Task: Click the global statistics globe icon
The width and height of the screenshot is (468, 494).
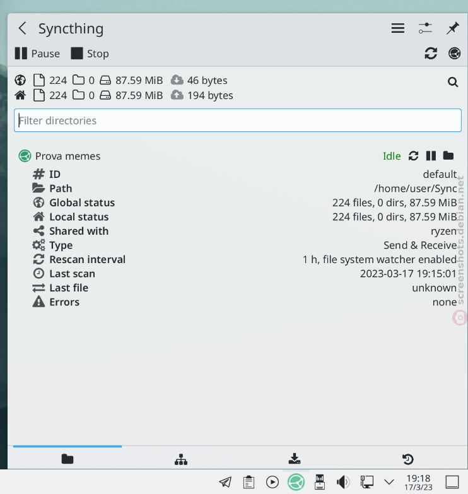Action: 20,80
